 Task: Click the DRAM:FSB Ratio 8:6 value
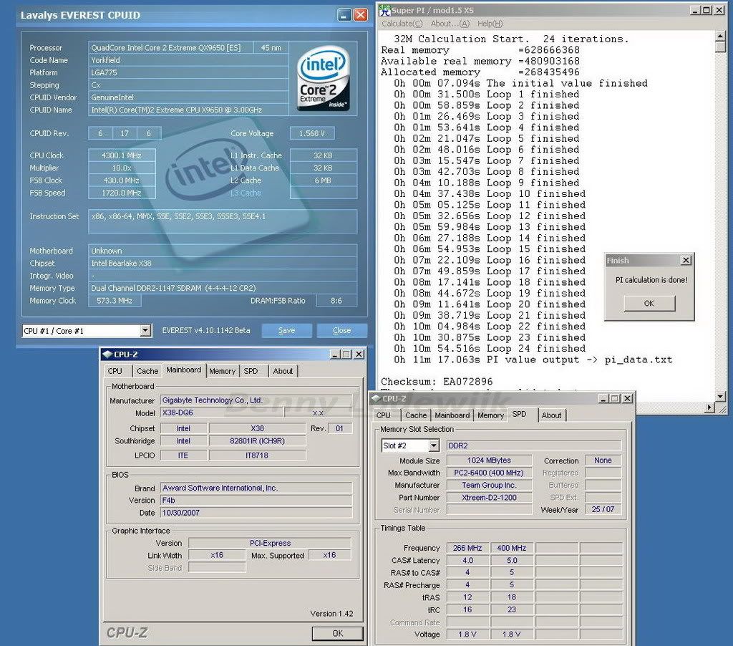[336, 301]
